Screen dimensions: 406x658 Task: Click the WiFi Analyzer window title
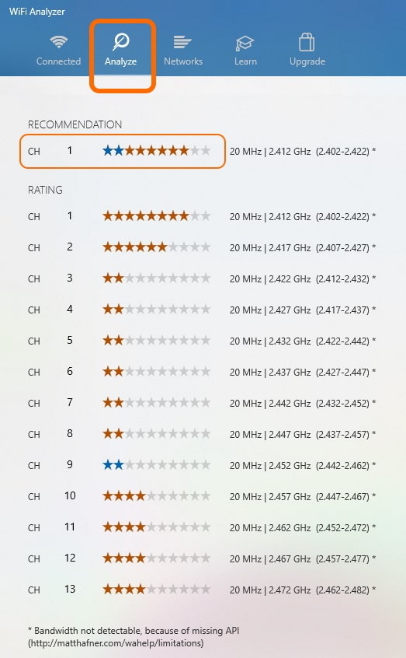click(36, 12)
